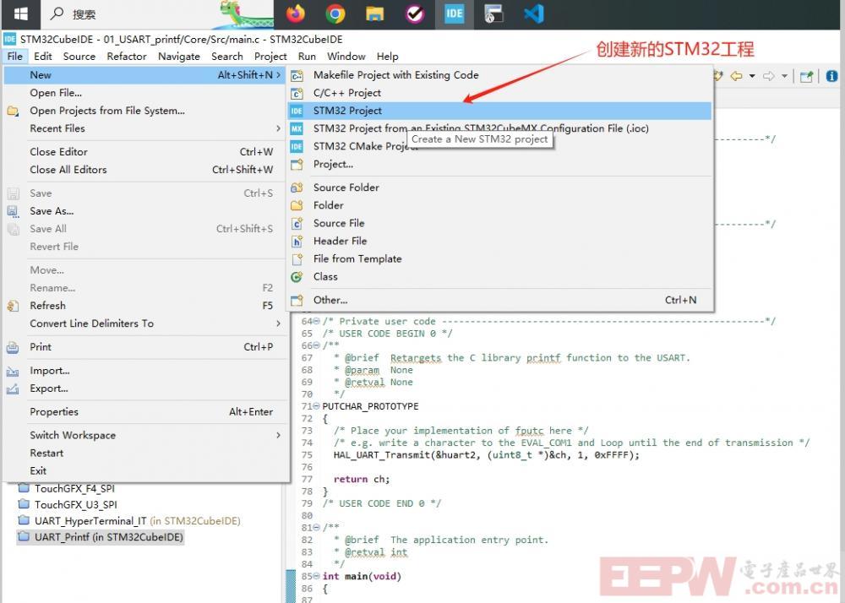Open the Back history dropdown arrow
The height and width of the screenshot is (603, 845).
click(752, 76)
